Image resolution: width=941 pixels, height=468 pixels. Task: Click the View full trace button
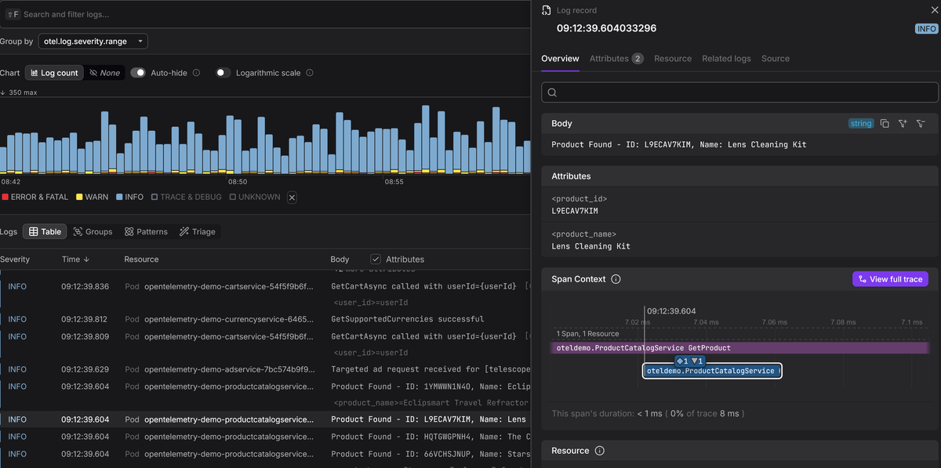(x=890, y=279)
